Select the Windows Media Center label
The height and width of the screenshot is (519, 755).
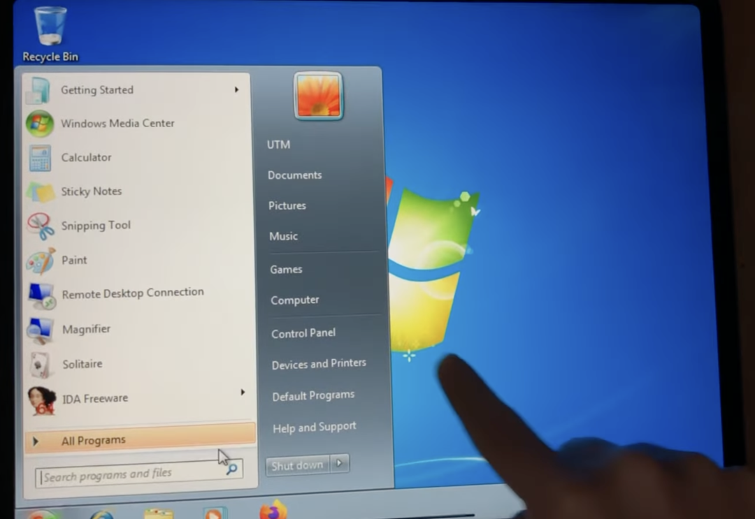pyautogui.click(x=117, y=123)
